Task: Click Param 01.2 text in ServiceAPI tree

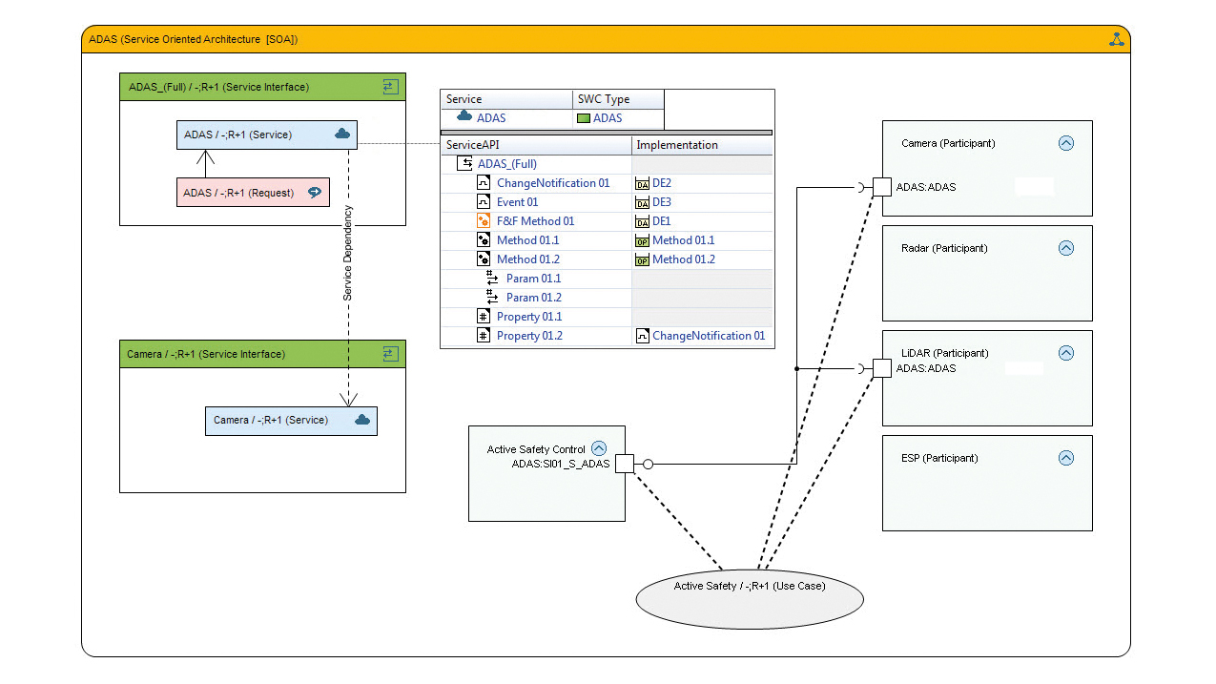Action: [x=534, y=298]
